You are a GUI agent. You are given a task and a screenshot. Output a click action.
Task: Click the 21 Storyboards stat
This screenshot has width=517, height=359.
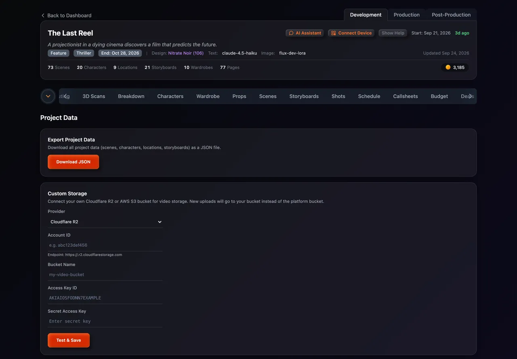160,67
